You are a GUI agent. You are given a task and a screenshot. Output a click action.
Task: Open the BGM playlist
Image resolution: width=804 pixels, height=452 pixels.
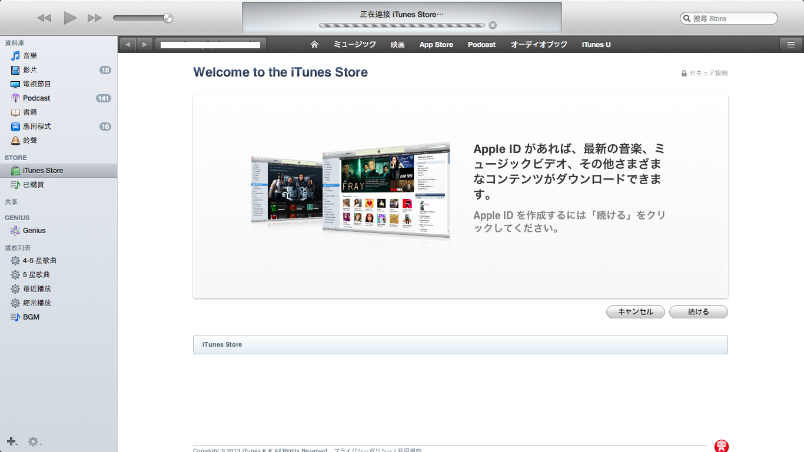tap(31, 317)
